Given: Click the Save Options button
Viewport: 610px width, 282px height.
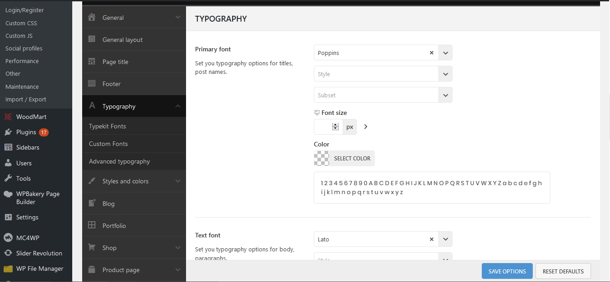Looking at the screenshot, I should tap(507, 271).
